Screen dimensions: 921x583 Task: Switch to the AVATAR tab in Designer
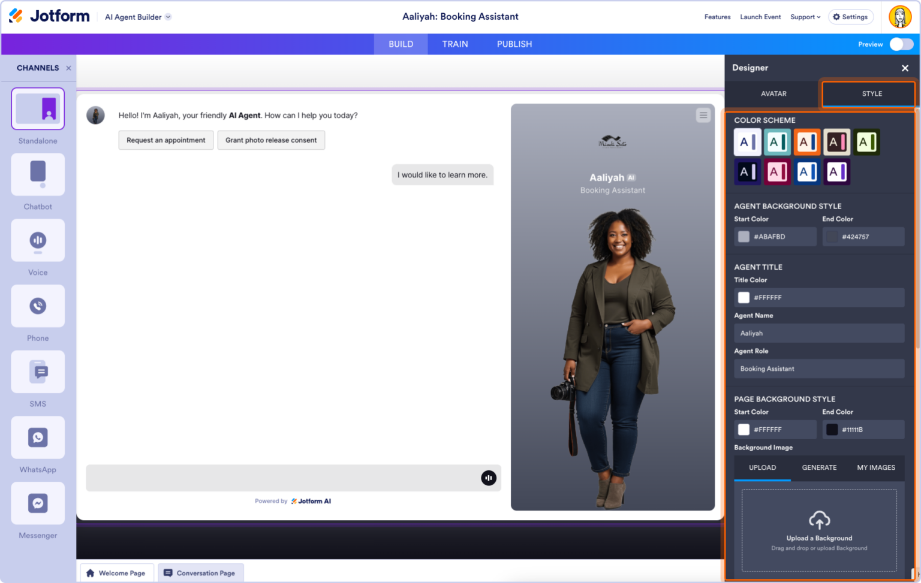[x=773, y=93]
